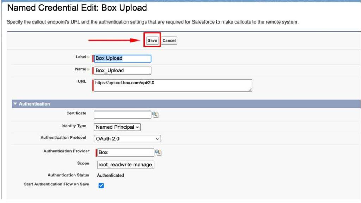Click into the Scope input field
This screenshot has height=203, width=361.
[126, 165]
